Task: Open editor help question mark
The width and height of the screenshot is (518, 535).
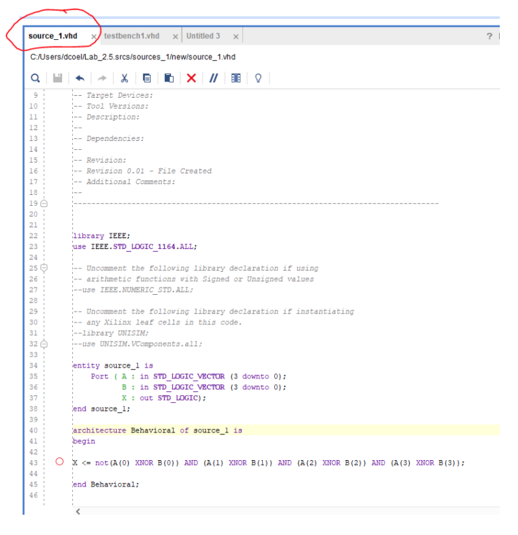Action: (490, 36)
